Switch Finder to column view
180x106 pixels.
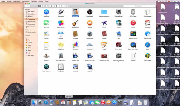pos(45,6)
